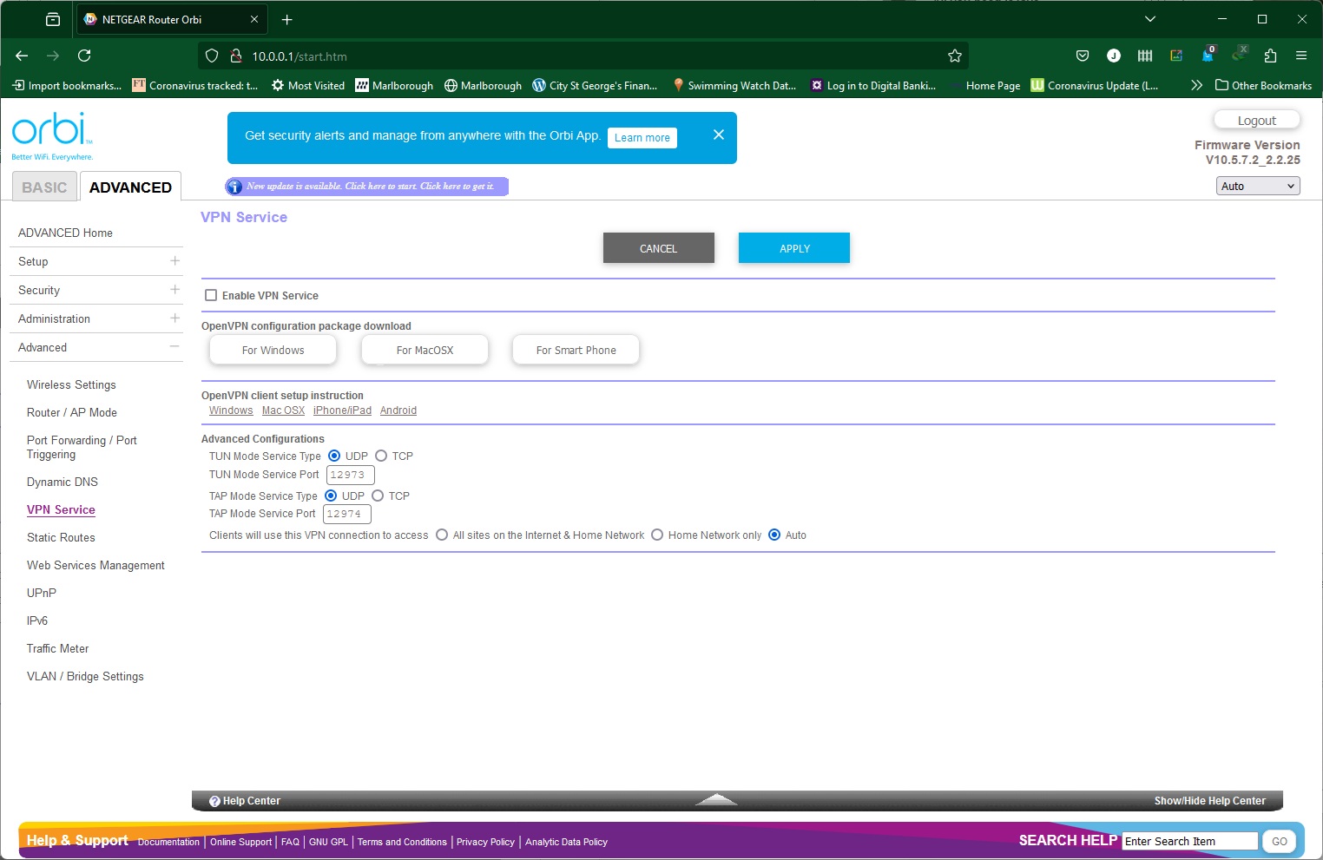Switch to the BASIC tab

click(x=44, y=187)
